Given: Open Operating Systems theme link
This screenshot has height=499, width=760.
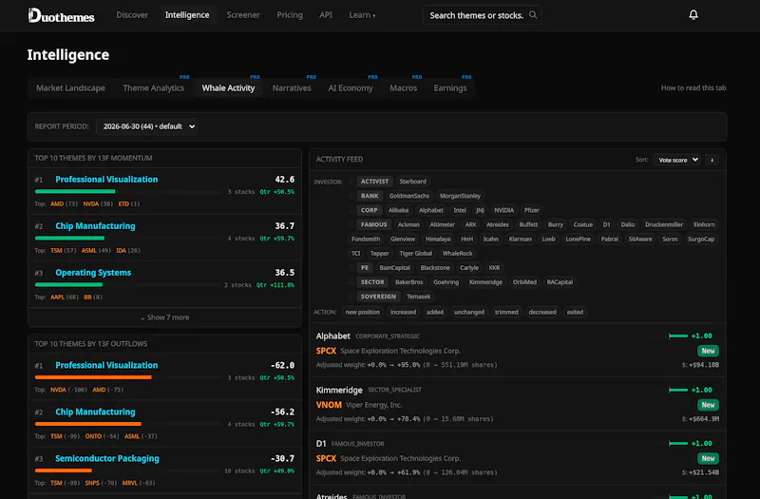Looking at the screenshot, I should (93, 273).
